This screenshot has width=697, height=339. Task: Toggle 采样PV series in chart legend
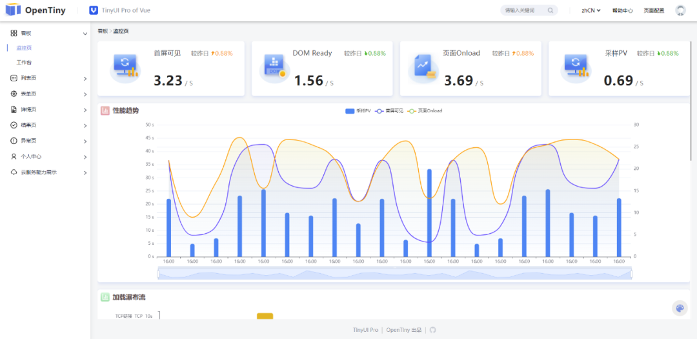[358, 111]
